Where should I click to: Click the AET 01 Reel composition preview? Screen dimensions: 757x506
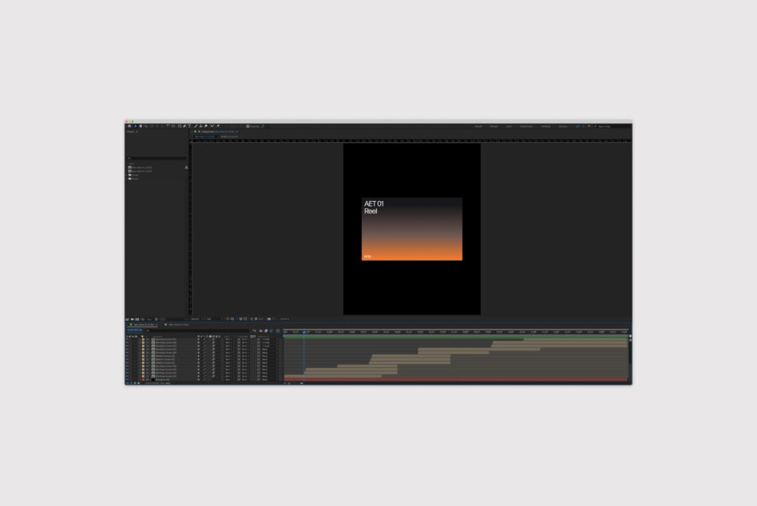(412, 229)
